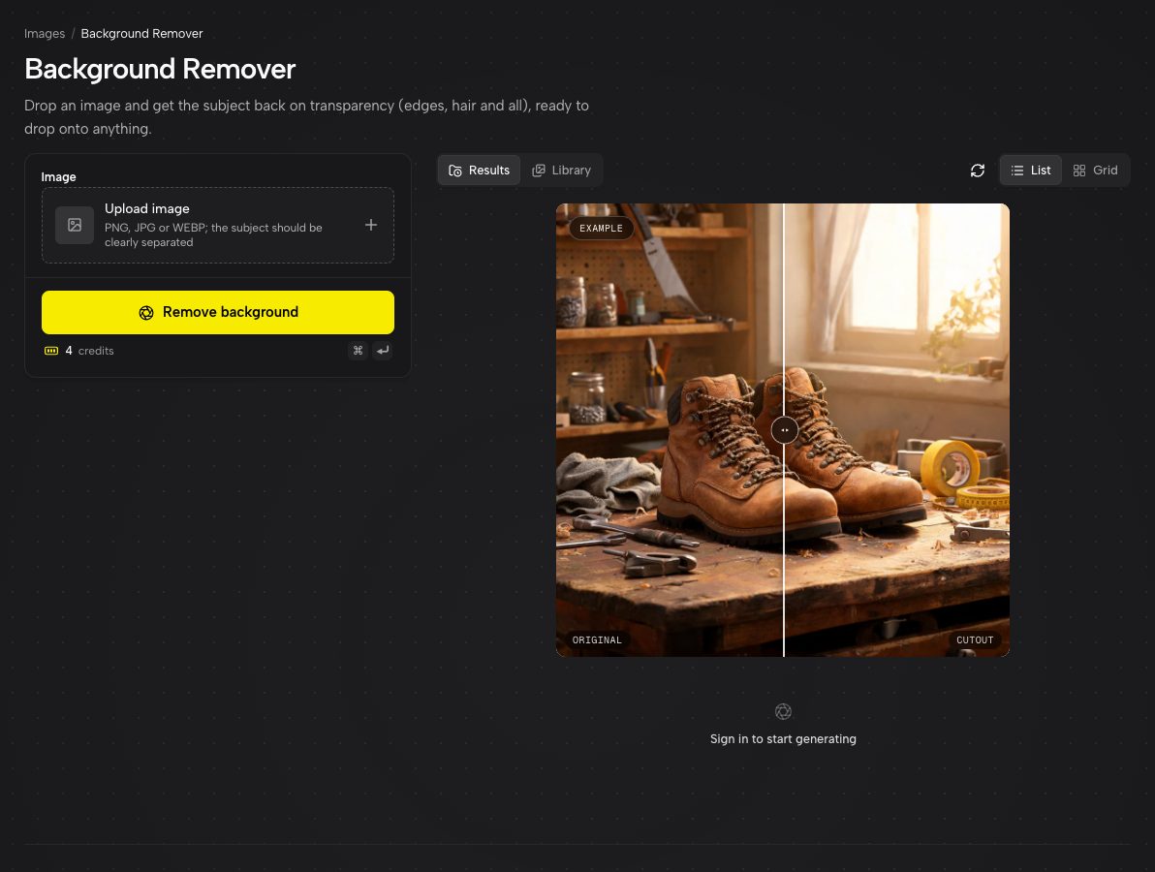Click the Image field label

pos(58,176)
